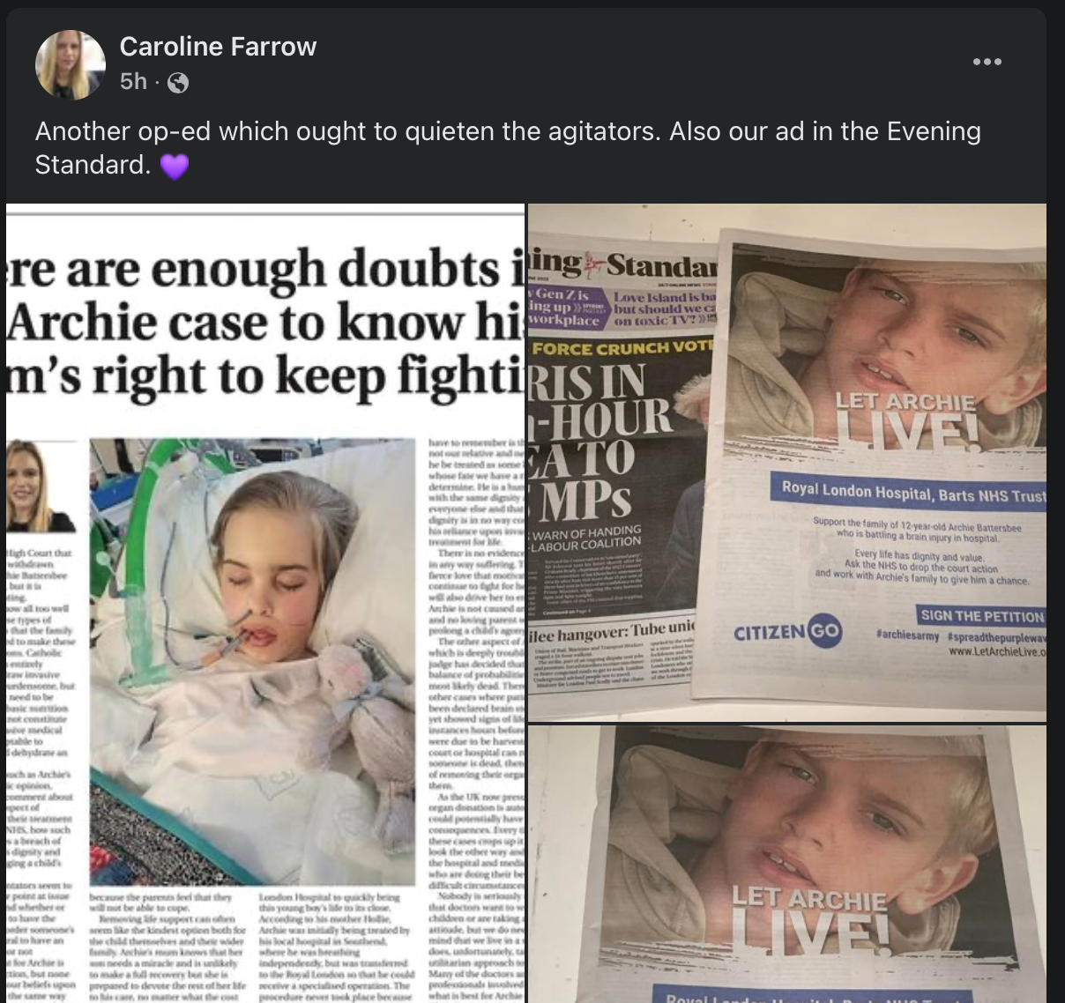The height and width of the screenshot is (1003, 1065).
Task: Click the 5h post timestamp
Action: [x=133, y=82]
